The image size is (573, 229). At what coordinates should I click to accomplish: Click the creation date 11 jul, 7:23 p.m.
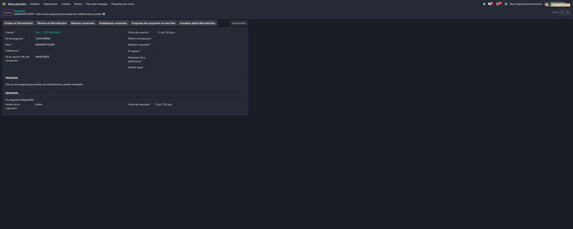pos(167,32)
